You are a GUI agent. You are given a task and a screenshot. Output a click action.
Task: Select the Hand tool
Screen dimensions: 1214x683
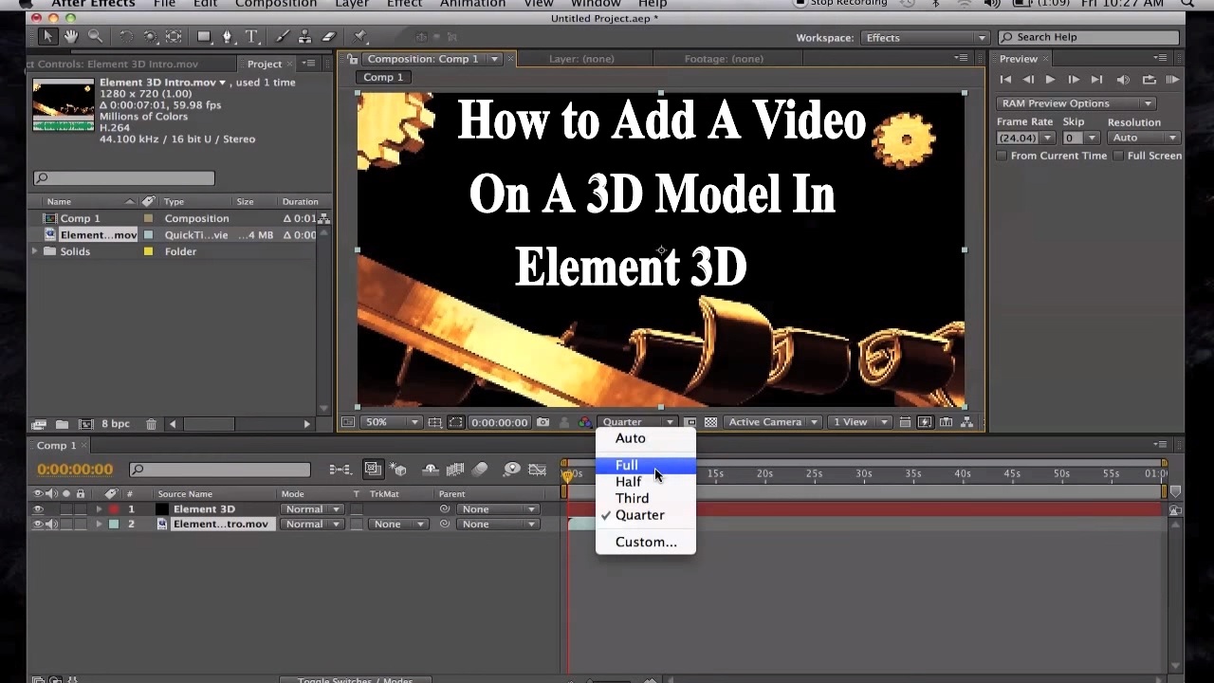click(x=71, y=37)
